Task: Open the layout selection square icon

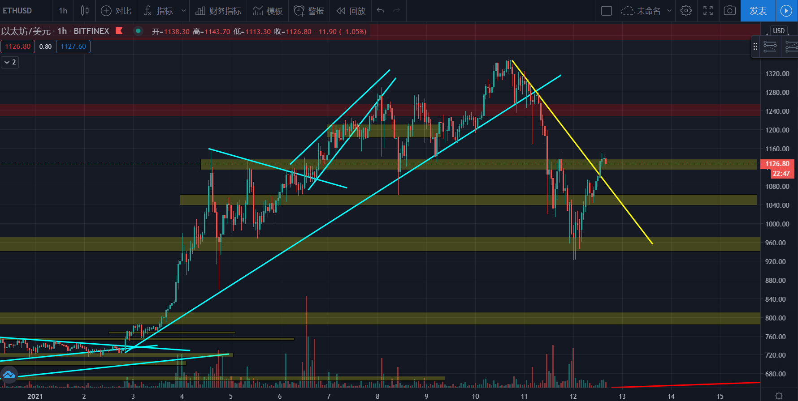Action: [x=606, y=11]
